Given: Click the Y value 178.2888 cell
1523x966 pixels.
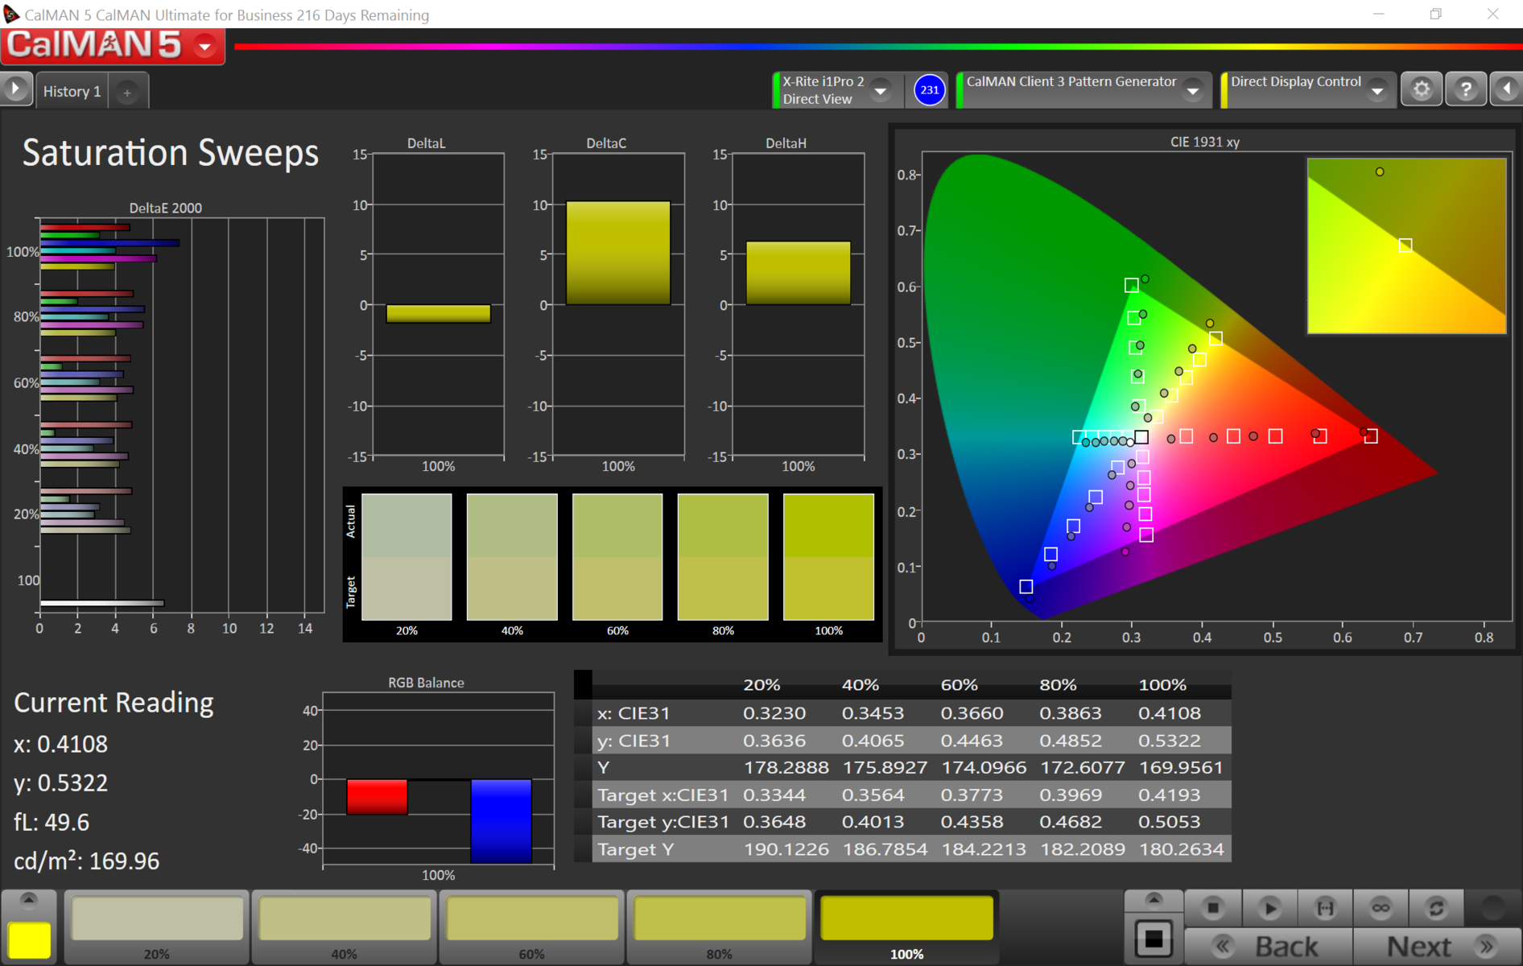Looking at the screenshot, I should pos(786,767).
